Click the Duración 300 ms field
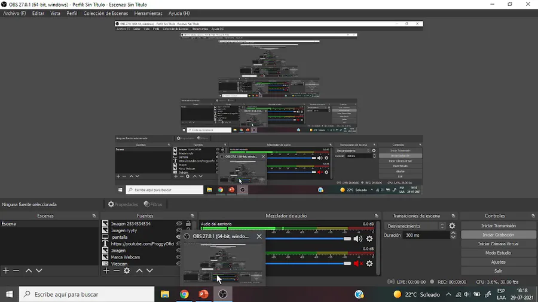Viewport: 538px width, 302px height. 426,235
